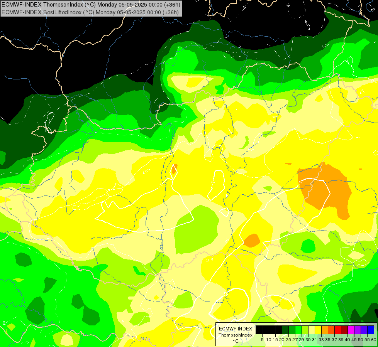
Task: Click the blue 55-60 legend swatch
Action: point(371,330)
